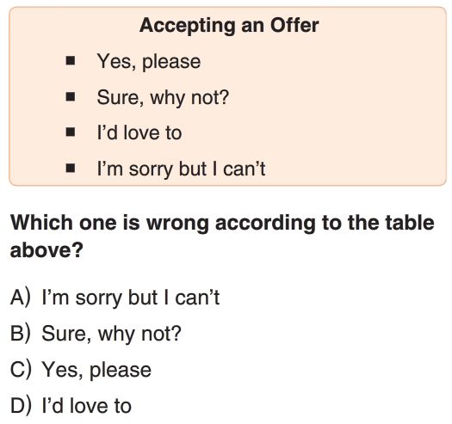Click the bullet beside 'Sure, why not?'
Image resolution: width=452 pixels, height=424 pixels.
click(71, 97)
